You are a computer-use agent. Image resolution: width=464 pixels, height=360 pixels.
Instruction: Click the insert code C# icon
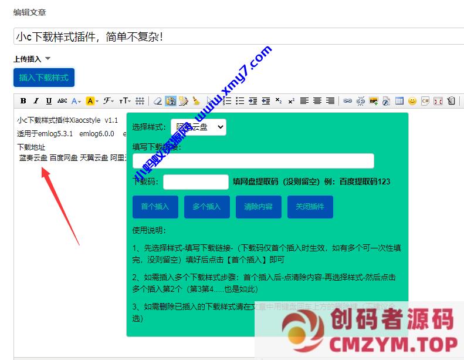(425, 101)
